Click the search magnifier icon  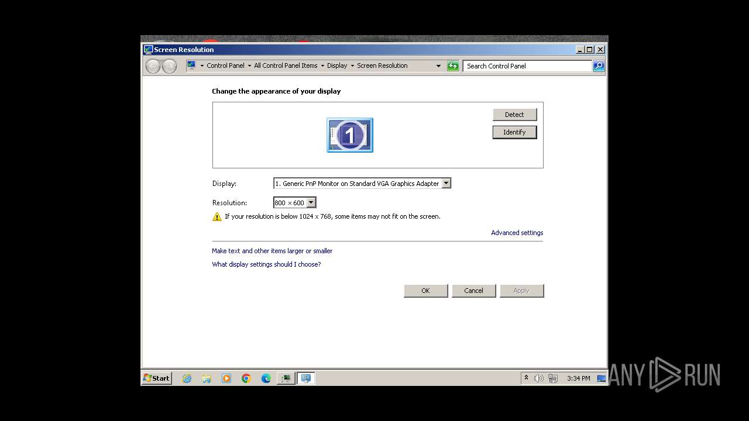click(x=599, y=66)
